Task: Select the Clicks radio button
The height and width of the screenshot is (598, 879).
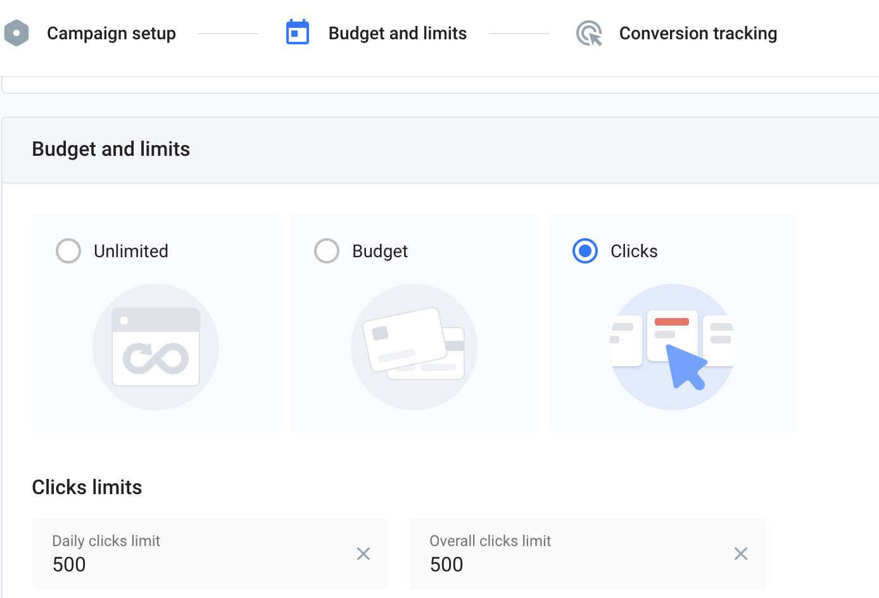Action: click(x=585, y=251)
